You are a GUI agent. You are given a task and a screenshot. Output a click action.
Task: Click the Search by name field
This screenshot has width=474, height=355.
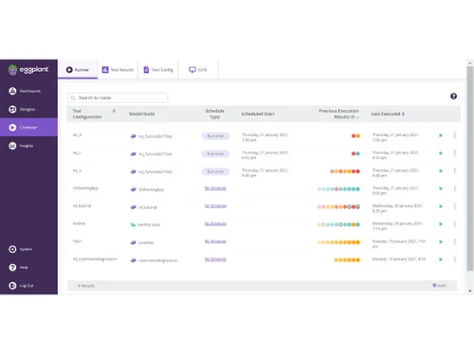118,98
